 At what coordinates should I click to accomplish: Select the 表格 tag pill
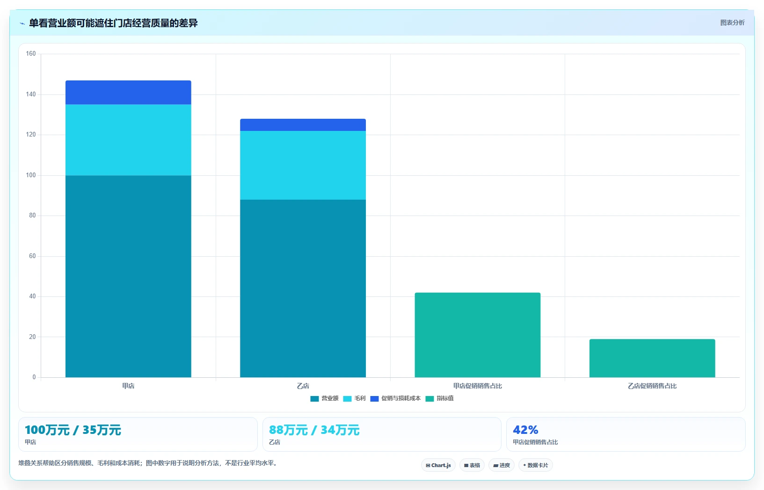(x=472, y=465)
